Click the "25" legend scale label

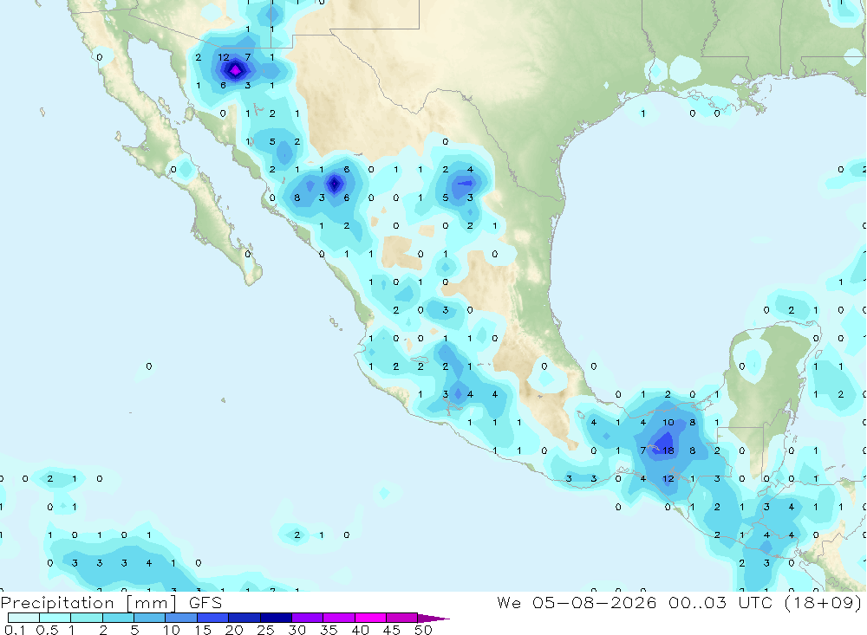click(265, 630)
